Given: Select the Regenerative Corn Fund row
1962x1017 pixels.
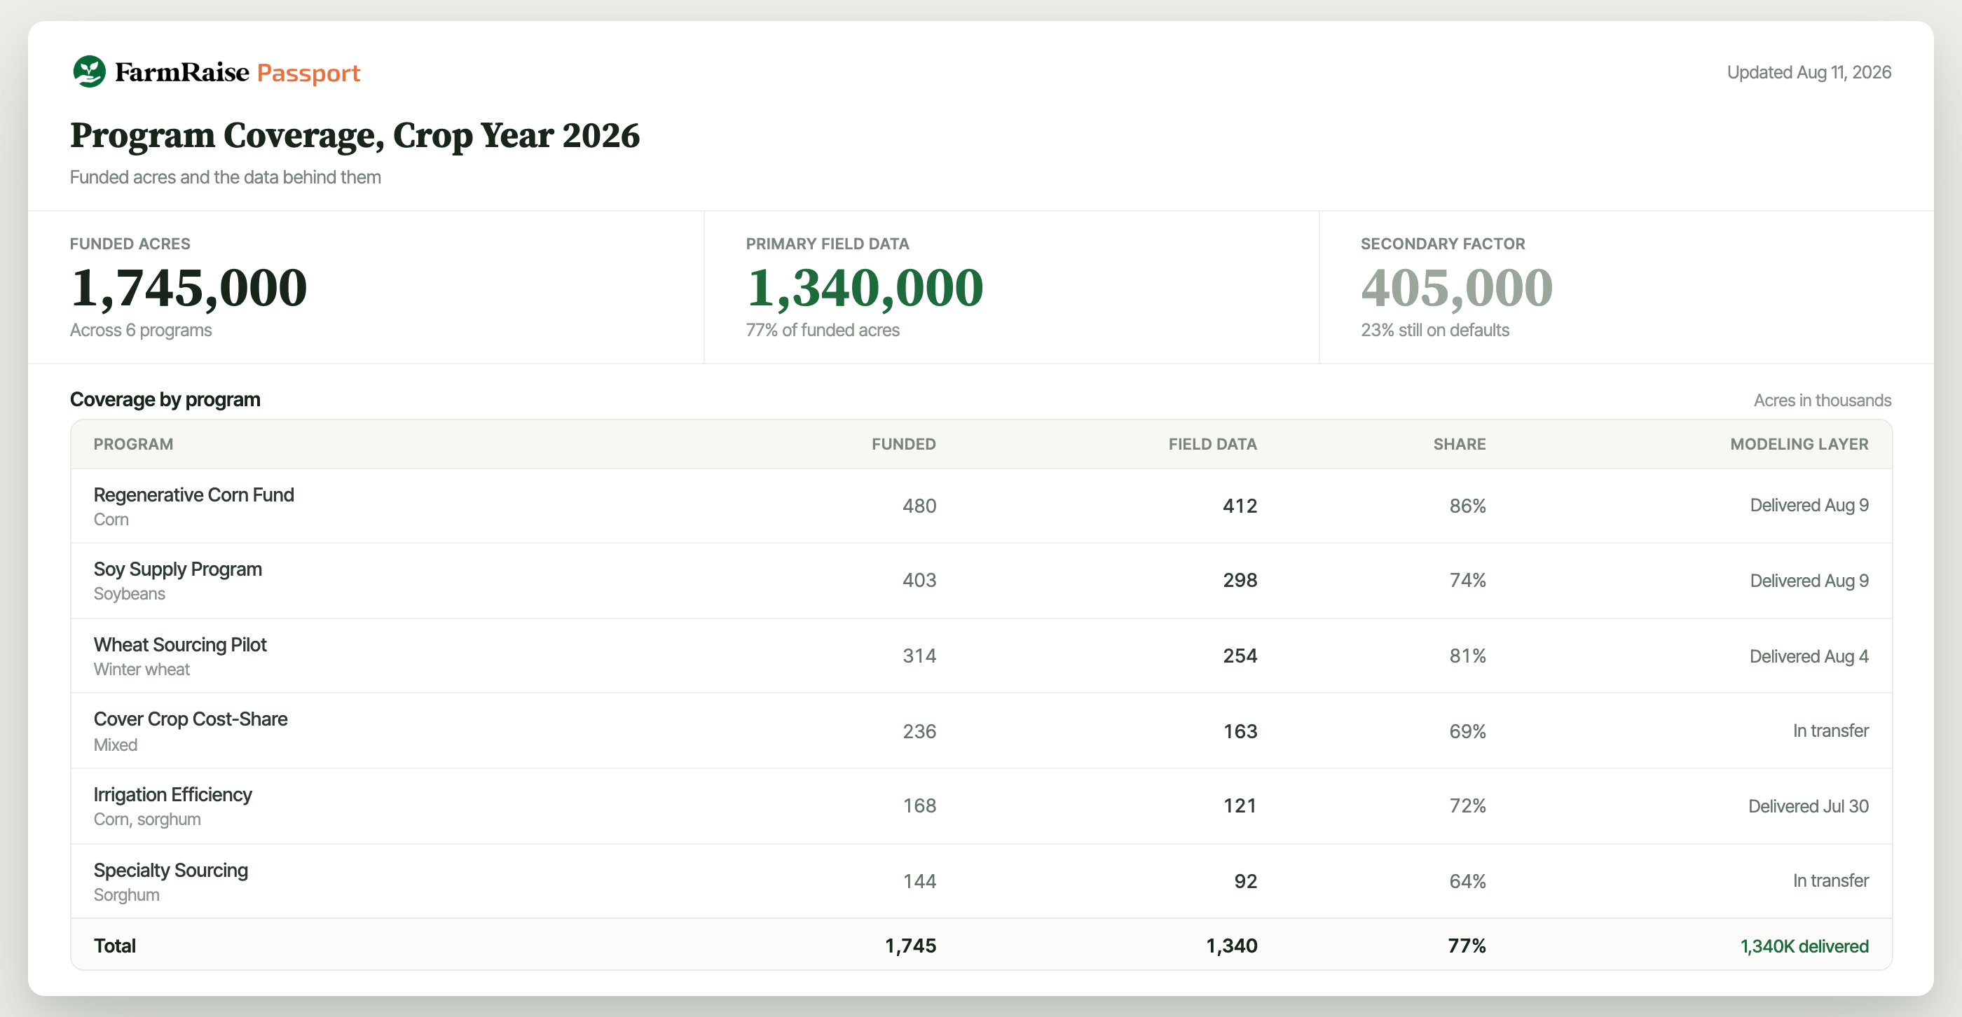Looking at the screenshot, I should click(x=981, y=506).
